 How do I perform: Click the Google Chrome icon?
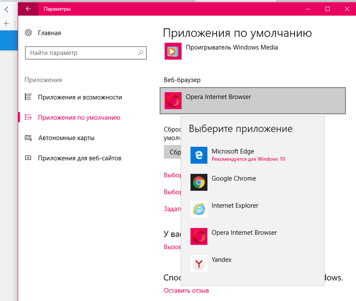click(199, 182)
